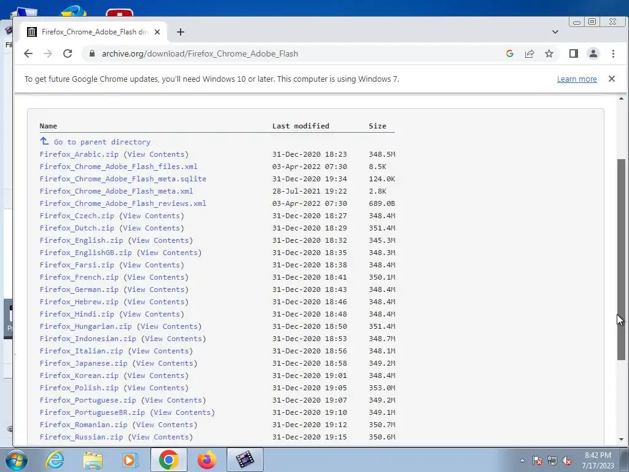629x472 pixels.
Task: Launch Internet Explorer from the taskbar
Action: [55, 460]
